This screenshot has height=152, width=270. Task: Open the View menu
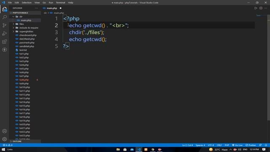[37, 3]
